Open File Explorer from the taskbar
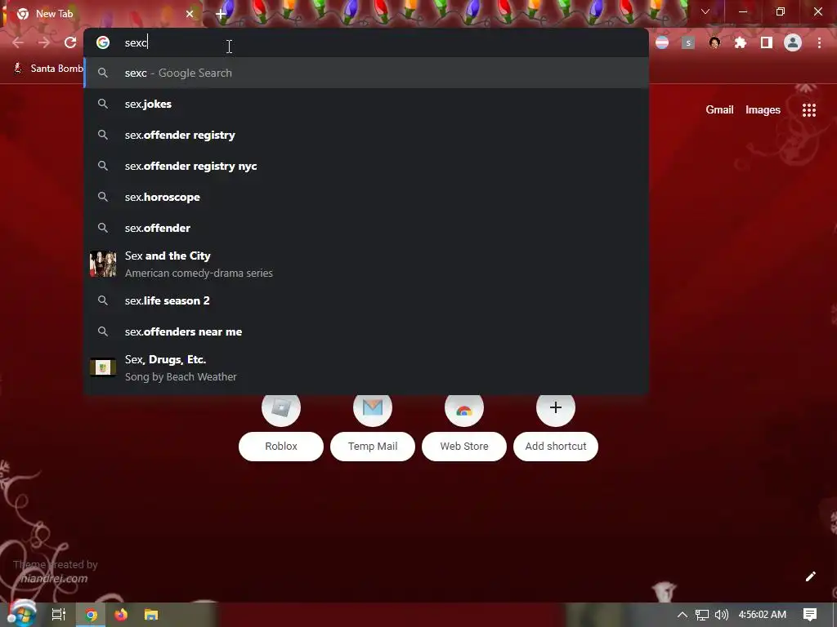 coord(151,615)
